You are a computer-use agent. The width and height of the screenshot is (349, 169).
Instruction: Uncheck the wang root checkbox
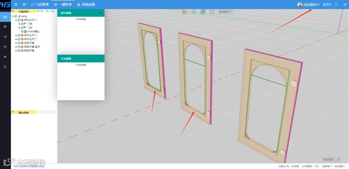(x=16, y=16)
